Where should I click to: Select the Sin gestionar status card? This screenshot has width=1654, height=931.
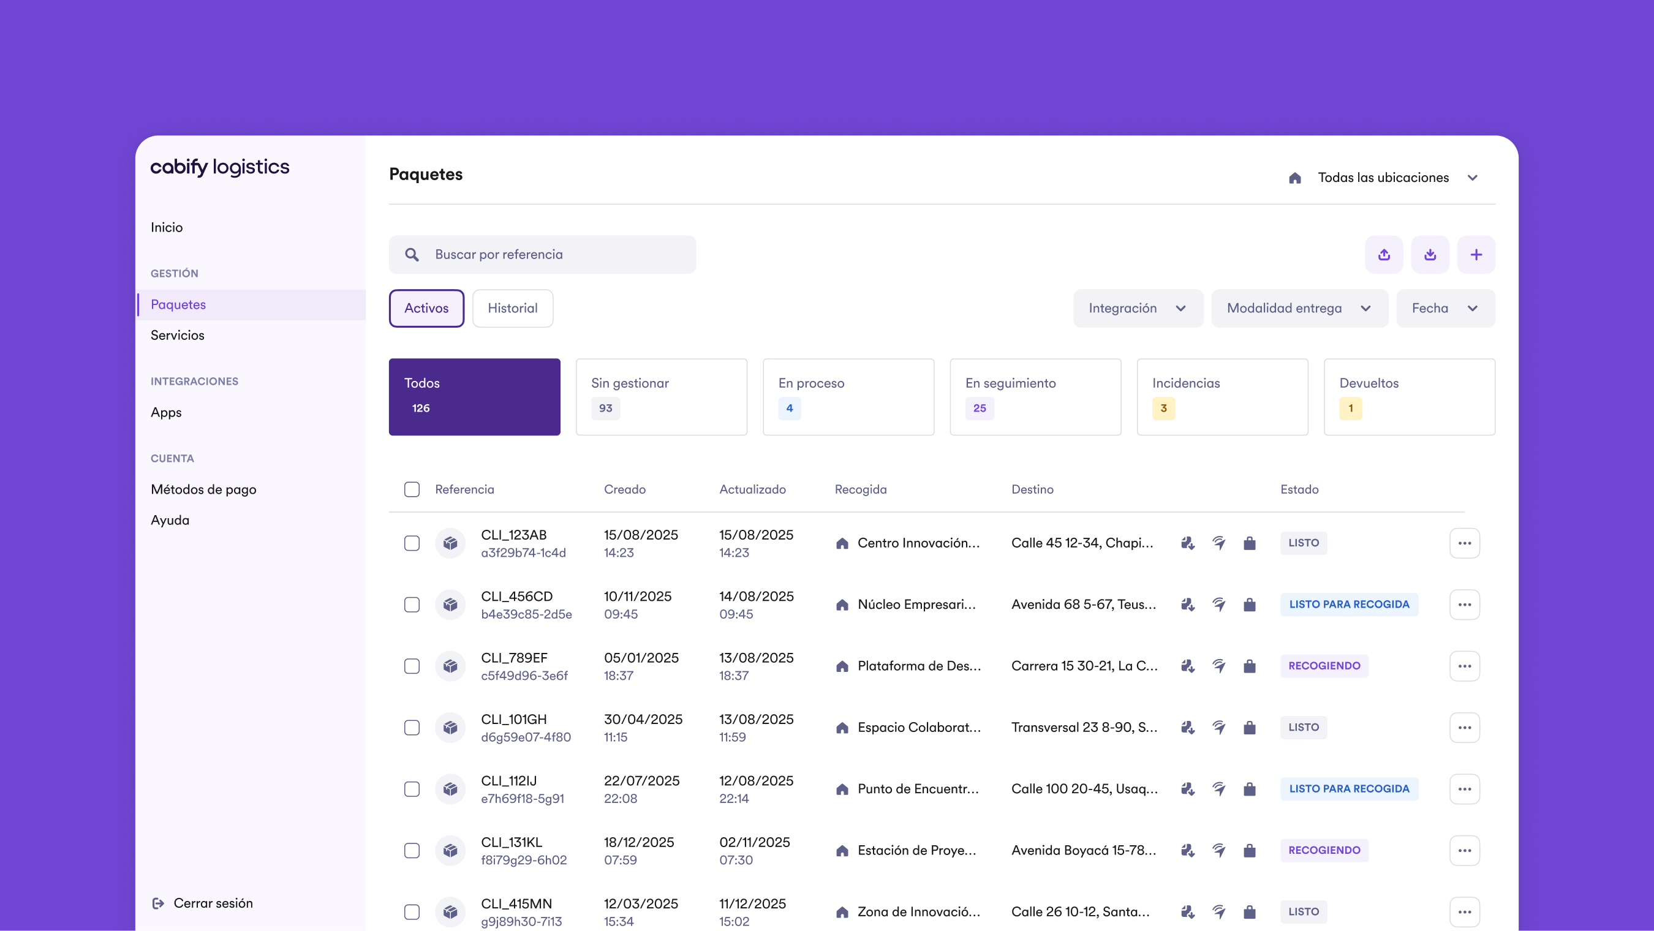(662, 397)
